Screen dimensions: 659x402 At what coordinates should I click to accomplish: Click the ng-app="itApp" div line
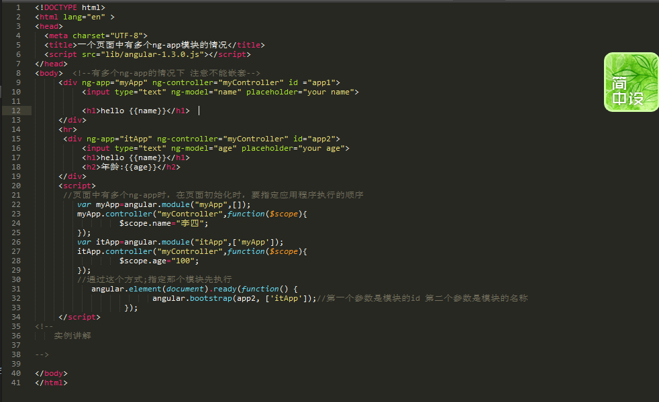pos(202,139)
